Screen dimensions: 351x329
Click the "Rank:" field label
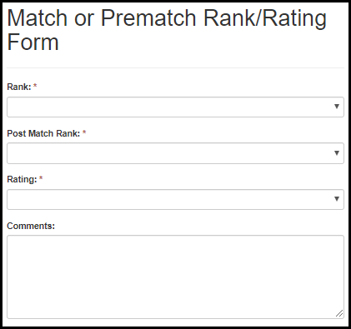pyautogui.click(x=19, y=87)
